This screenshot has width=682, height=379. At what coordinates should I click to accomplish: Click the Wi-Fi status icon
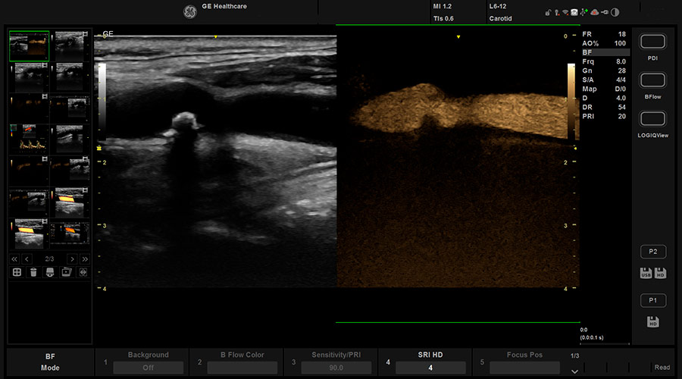pos(564,12)
